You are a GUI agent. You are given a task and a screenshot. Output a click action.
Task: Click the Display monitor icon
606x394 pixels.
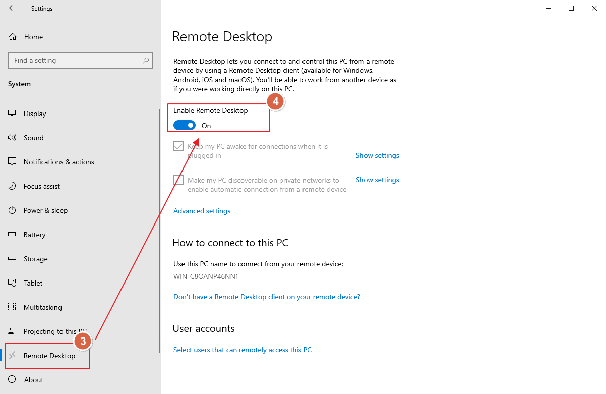pos(13,114)
